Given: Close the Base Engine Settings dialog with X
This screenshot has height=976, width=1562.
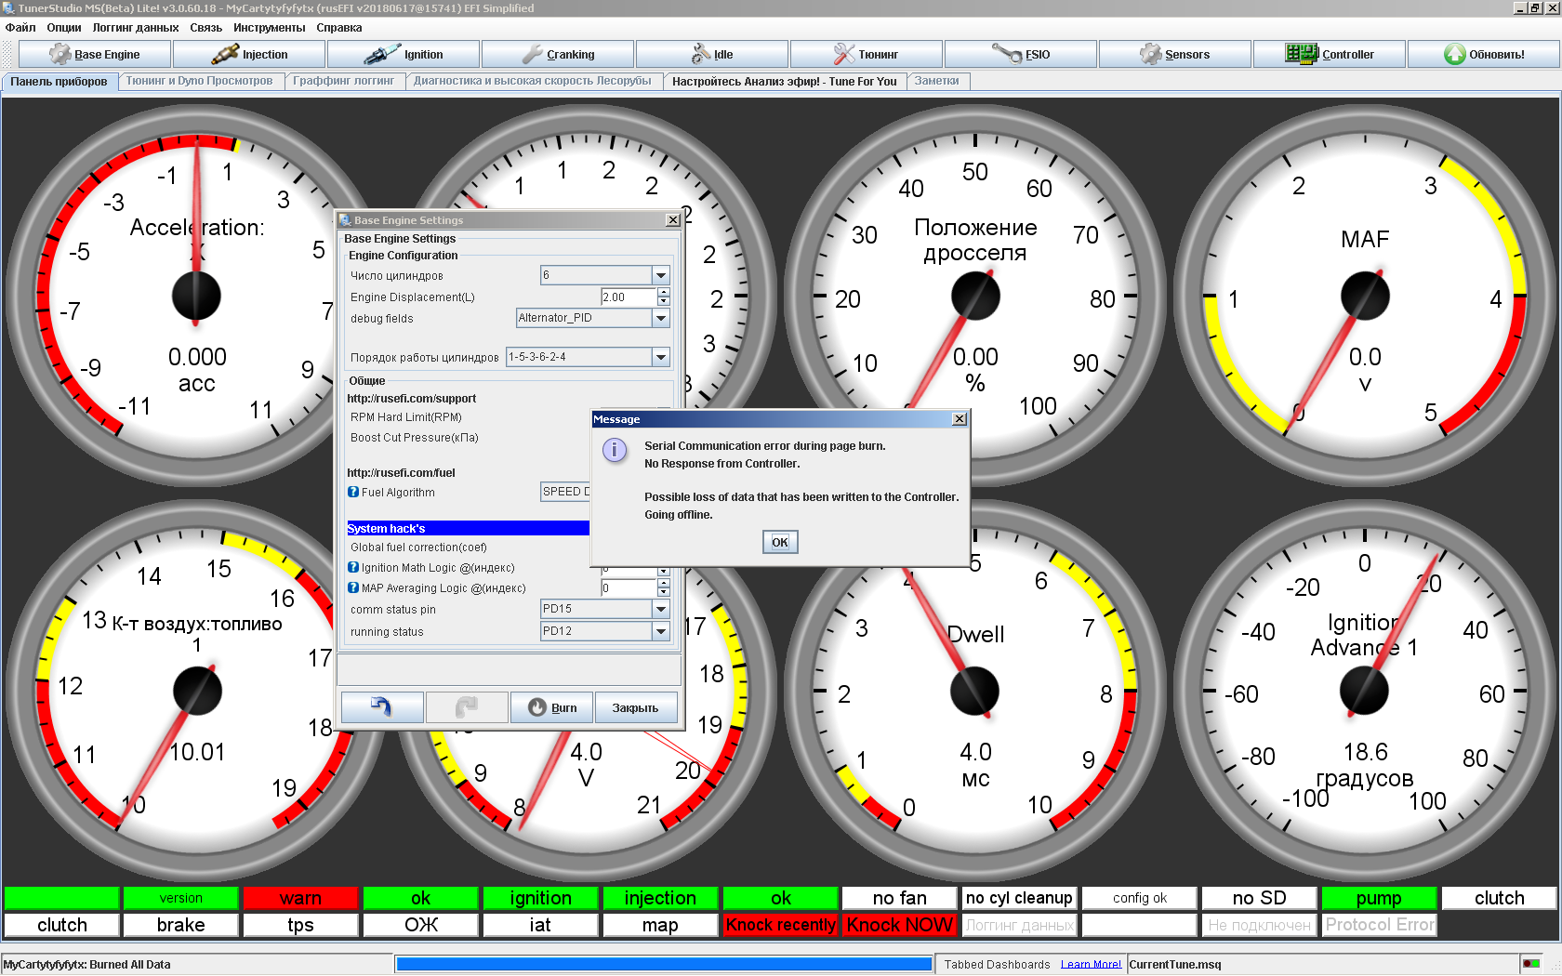Looking at the screenshot, I should click(672, 220).
